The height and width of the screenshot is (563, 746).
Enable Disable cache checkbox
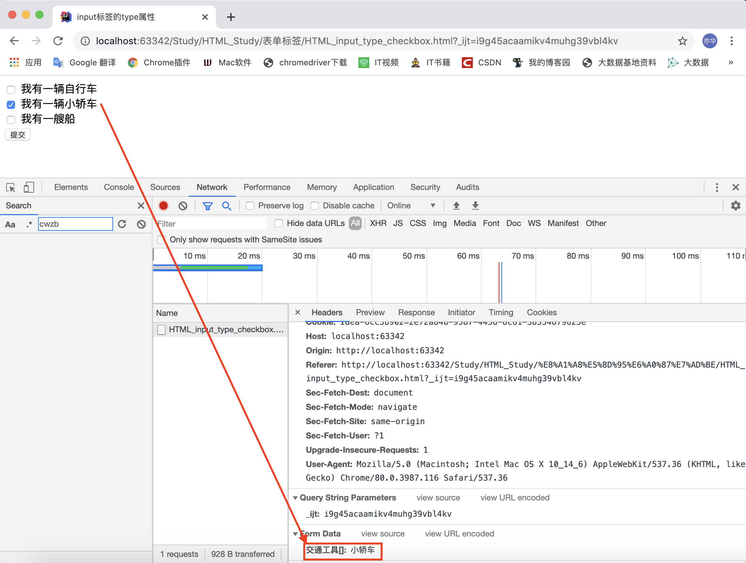coord(315,206)
